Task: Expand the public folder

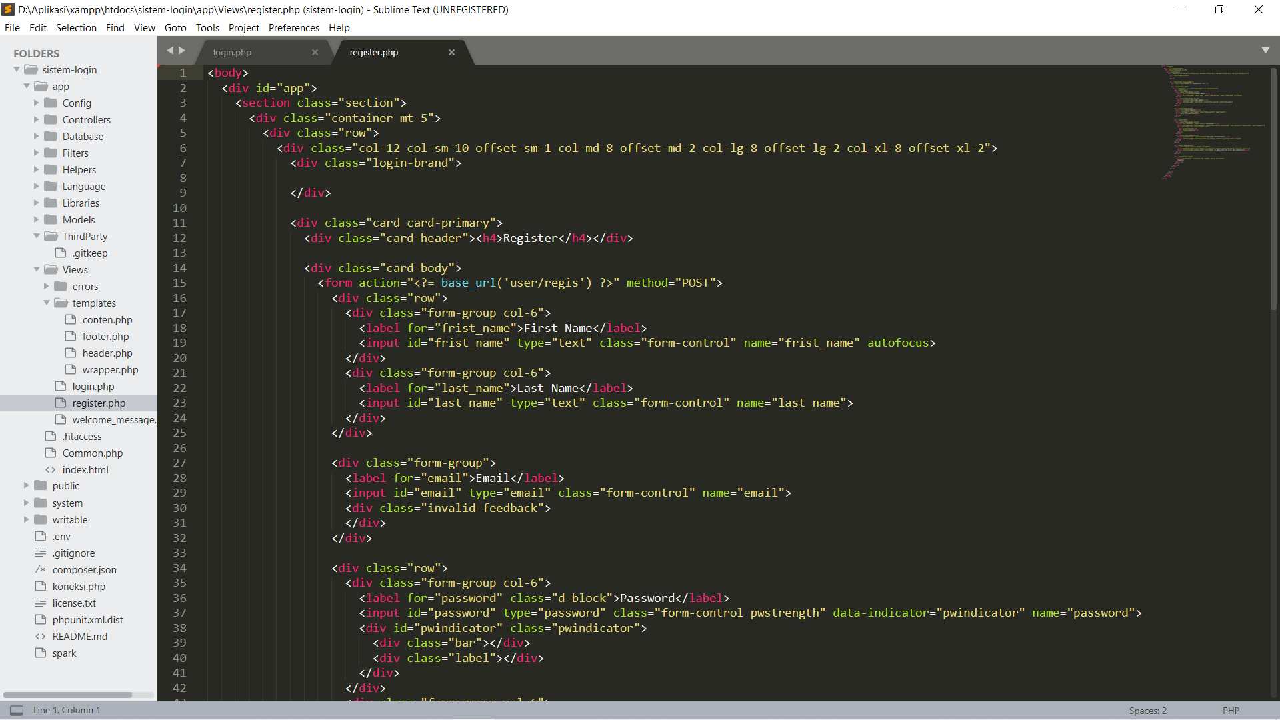Action: (x=27, y=485)
